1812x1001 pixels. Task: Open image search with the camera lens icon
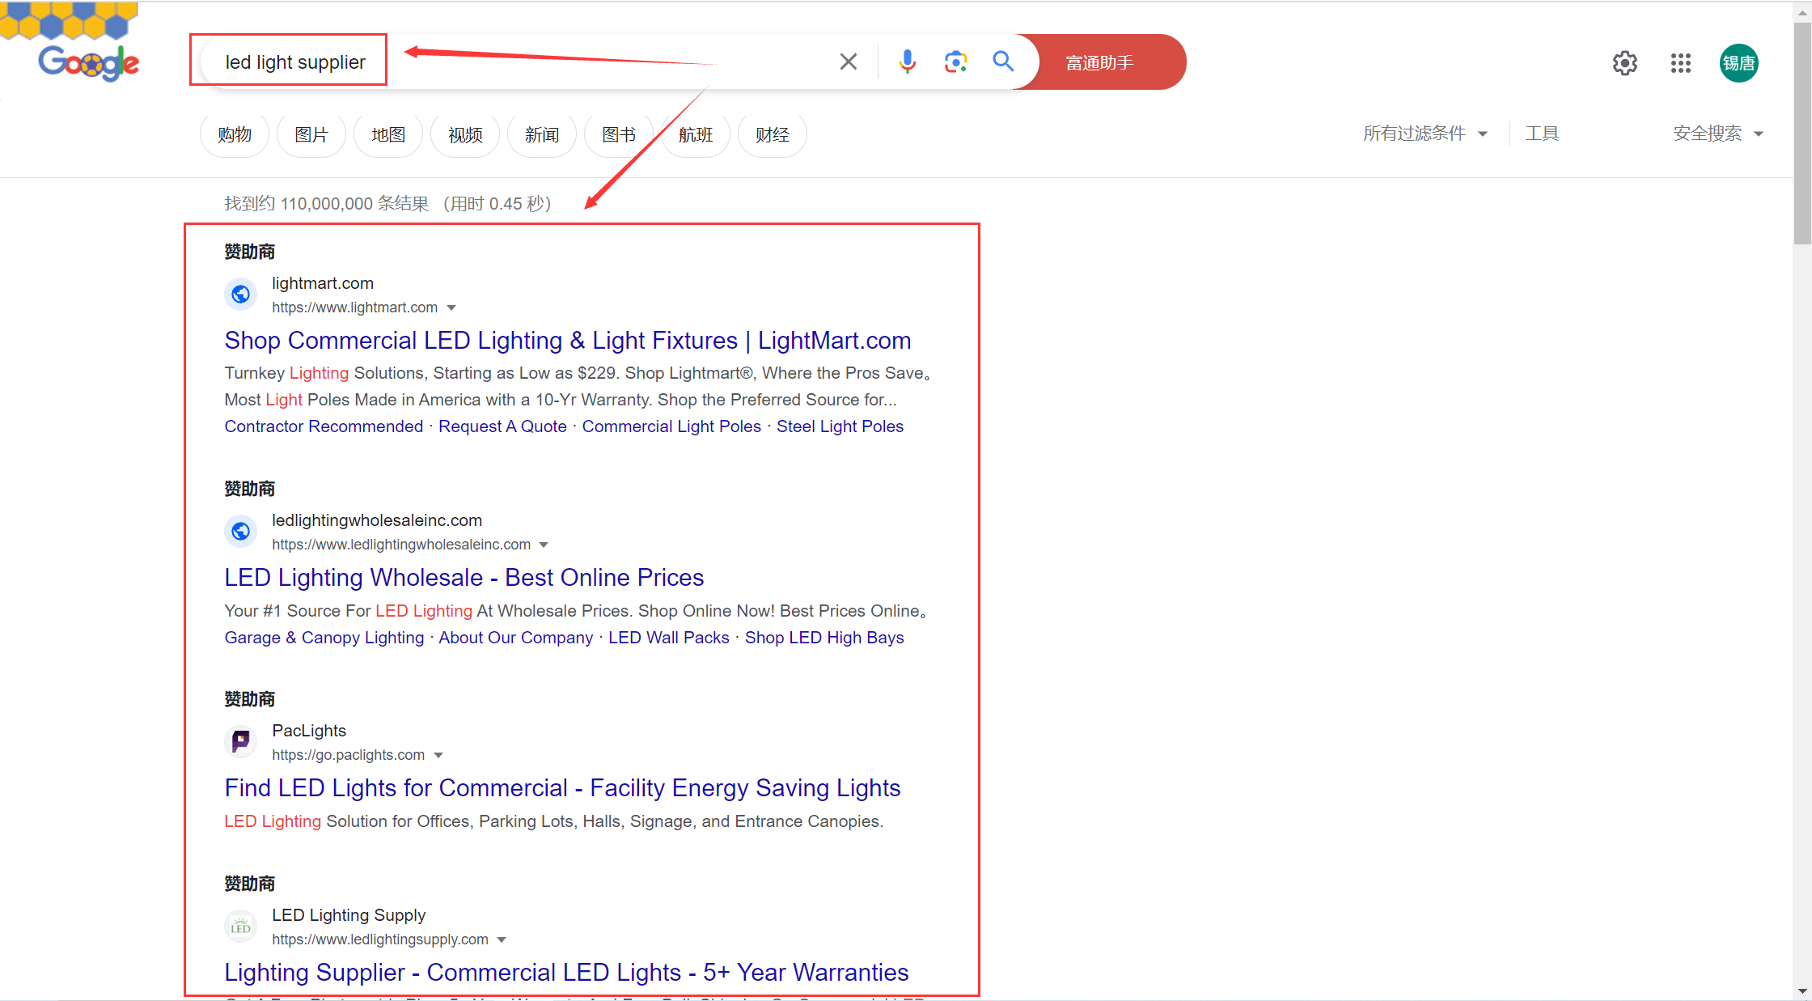point(955,62)
